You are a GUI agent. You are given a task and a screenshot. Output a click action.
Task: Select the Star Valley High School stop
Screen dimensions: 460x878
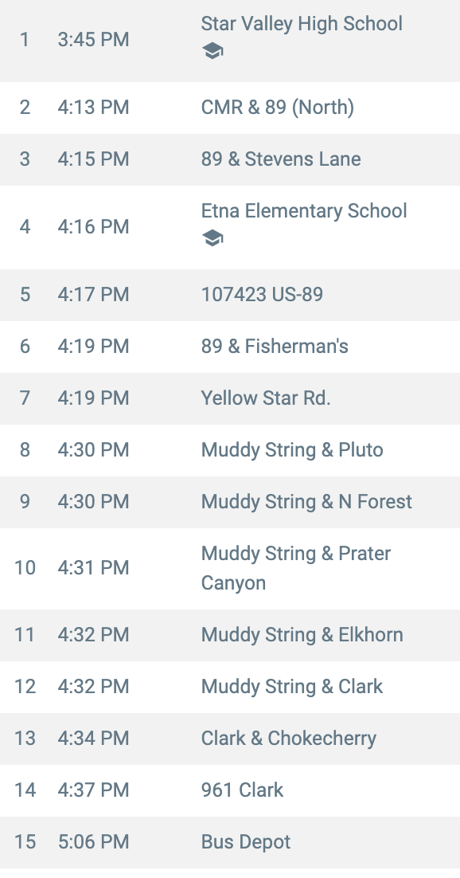tap(230, 40)
